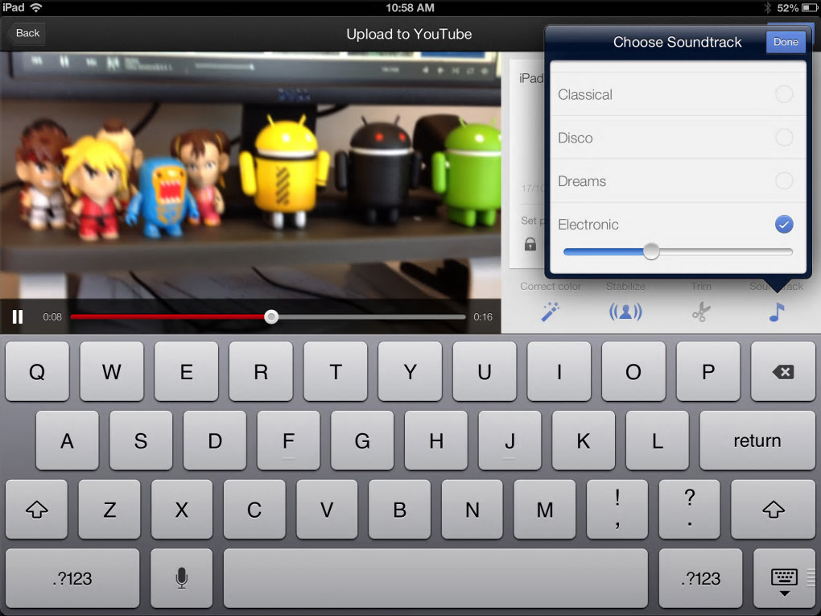Image resolution: width=821 pixels, height=616 pixels.
Task: Tap the L key
Action: tap(657, 440)
